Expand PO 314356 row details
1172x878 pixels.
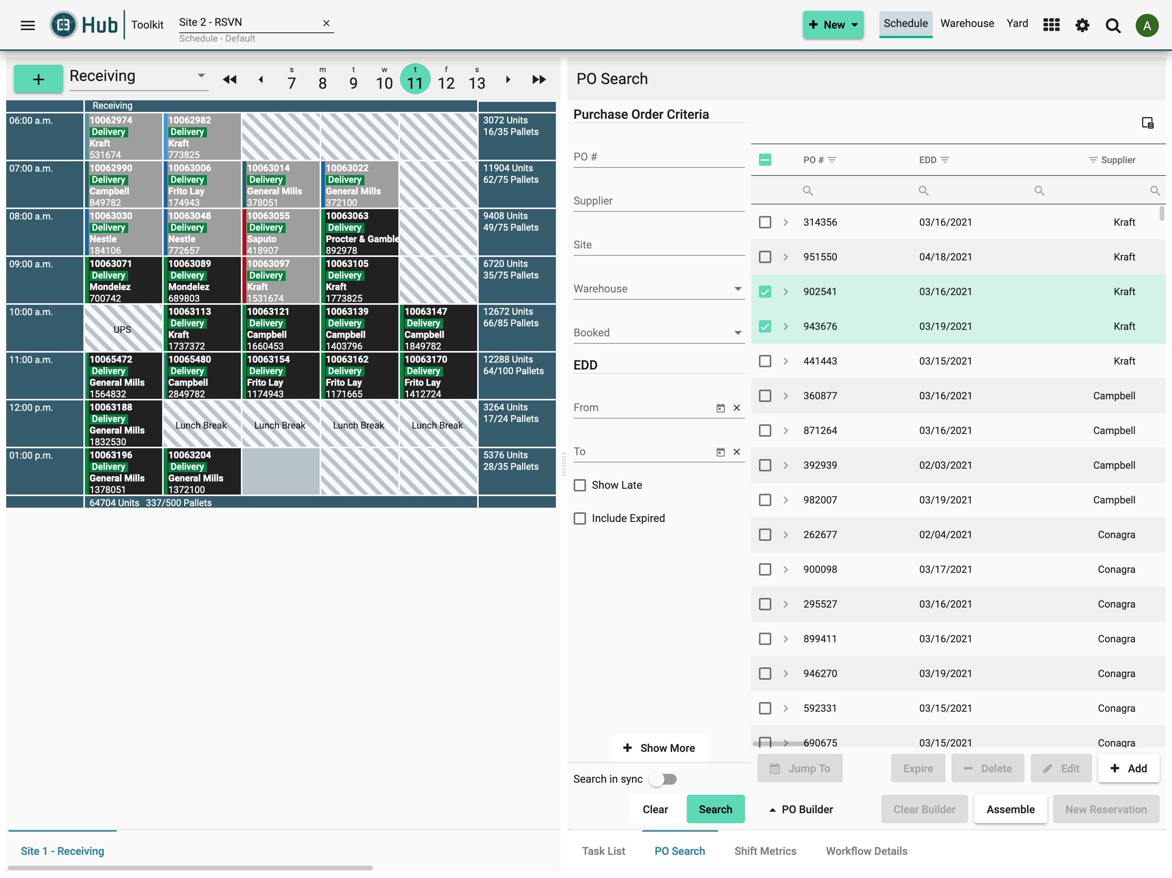pyautogui.click(x=786, y=223)
